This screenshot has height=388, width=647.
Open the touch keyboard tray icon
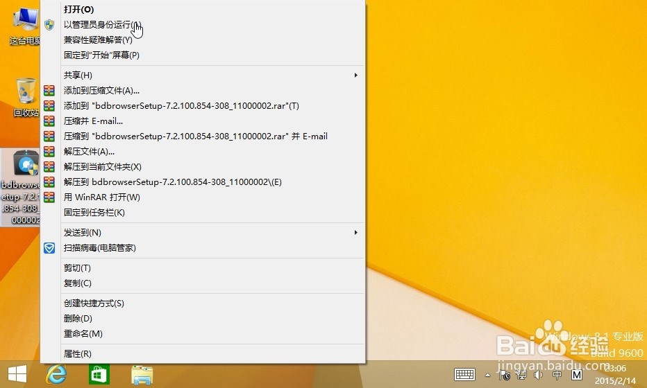pyautogui.click(x=464, y=374)
